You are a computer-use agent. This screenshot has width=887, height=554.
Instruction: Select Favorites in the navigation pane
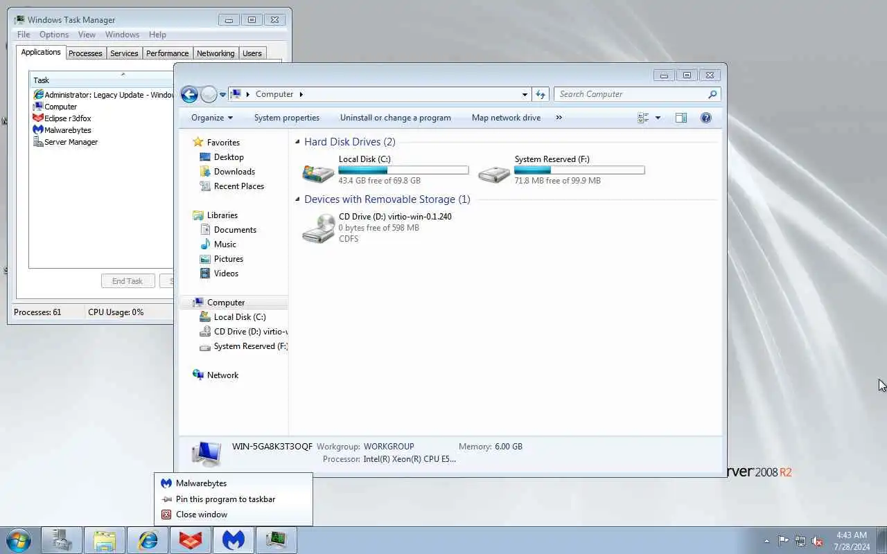(x=223, y=142)
